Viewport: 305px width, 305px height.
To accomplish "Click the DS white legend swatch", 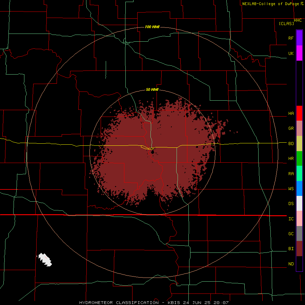I will [x=299, y=203].
